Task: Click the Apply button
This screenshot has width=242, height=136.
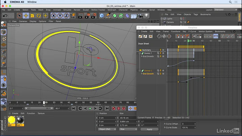Action: click(x=149, y=129)
